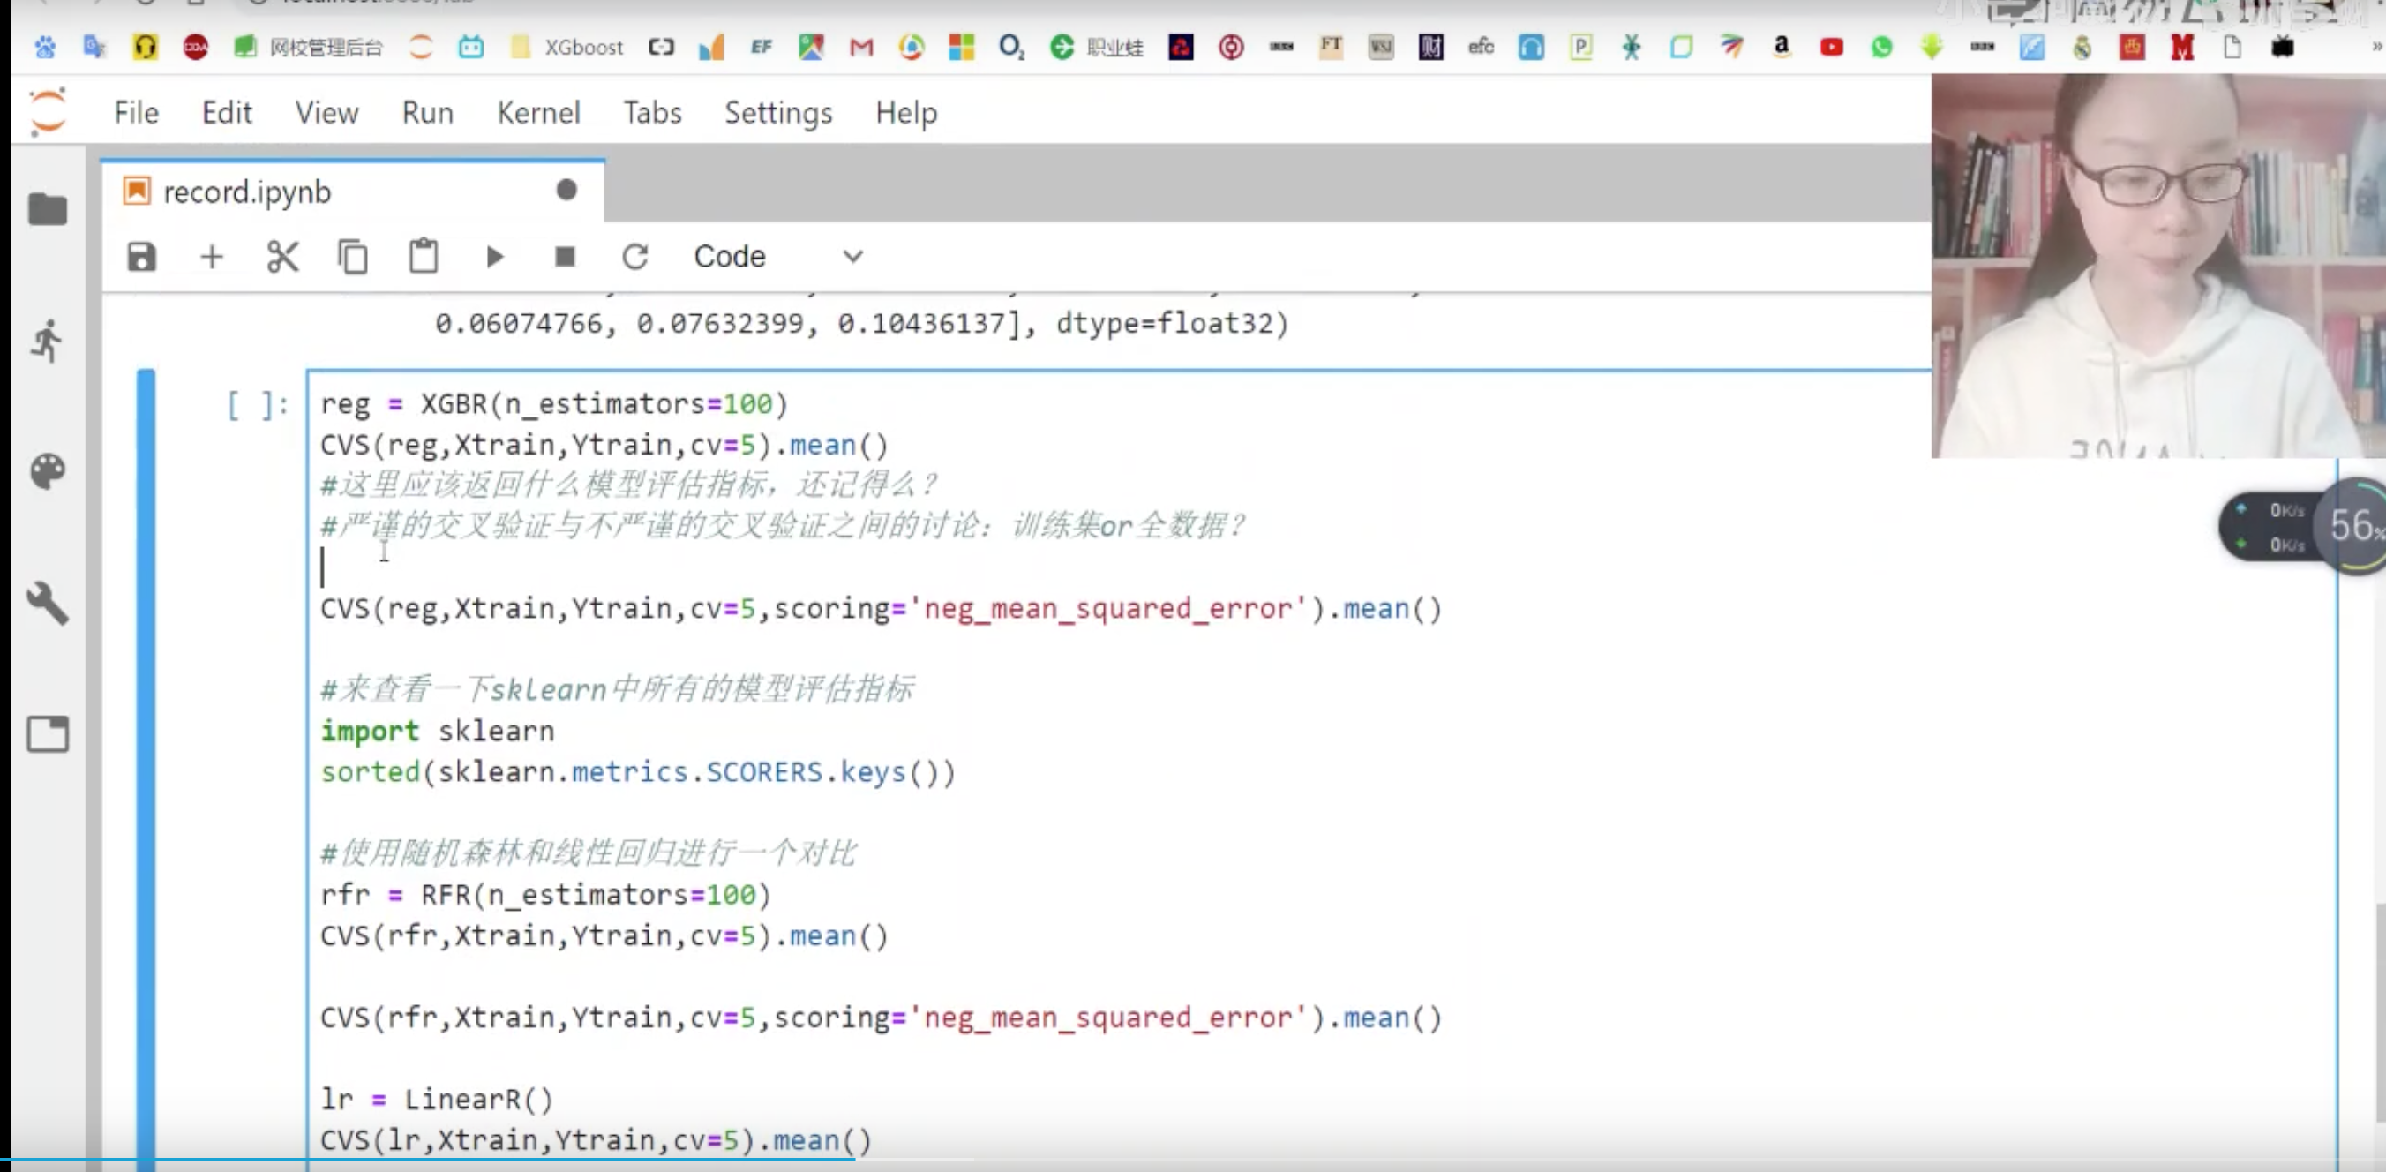Open the Settings menu
This screenshot has height=1172, width=2386.
coord(778,113)
